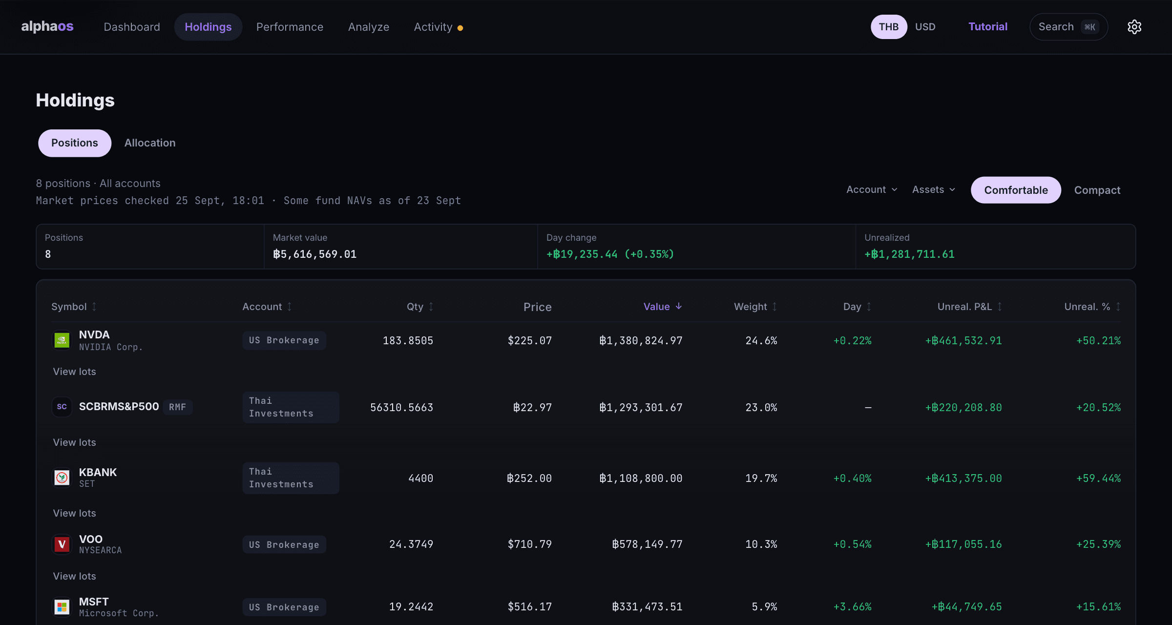This screenshot has height=625, width=1172.
Task: Sort table by Day column
Action: coord(857,307)
